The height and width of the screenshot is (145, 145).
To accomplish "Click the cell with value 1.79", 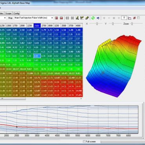I will [44, 30].
